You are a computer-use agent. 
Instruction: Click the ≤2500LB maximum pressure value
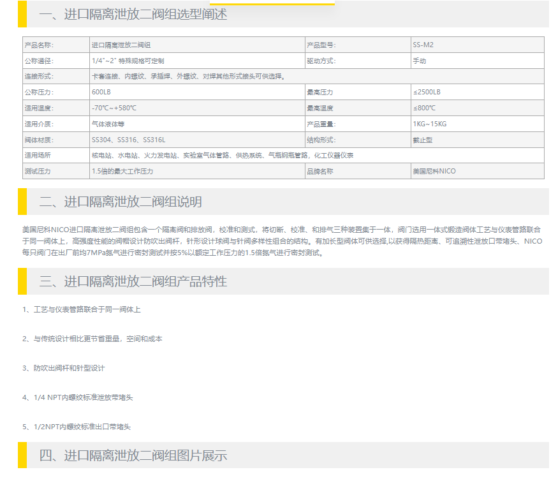click(427, 92)
